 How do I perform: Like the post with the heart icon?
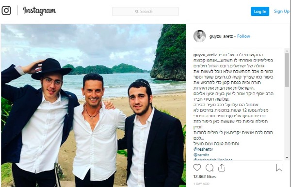click(197, 168)
